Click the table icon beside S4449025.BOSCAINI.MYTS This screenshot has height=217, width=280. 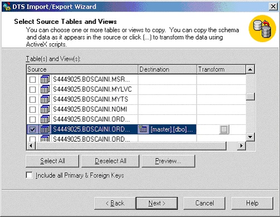tap(45, 99)
